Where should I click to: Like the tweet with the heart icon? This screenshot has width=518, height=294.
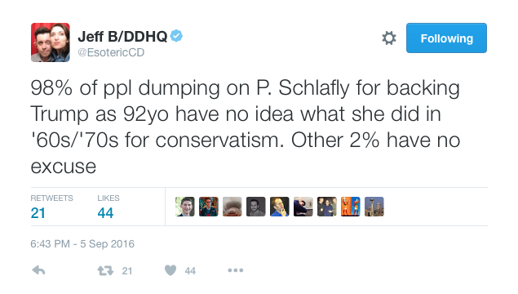coord(170,270)
